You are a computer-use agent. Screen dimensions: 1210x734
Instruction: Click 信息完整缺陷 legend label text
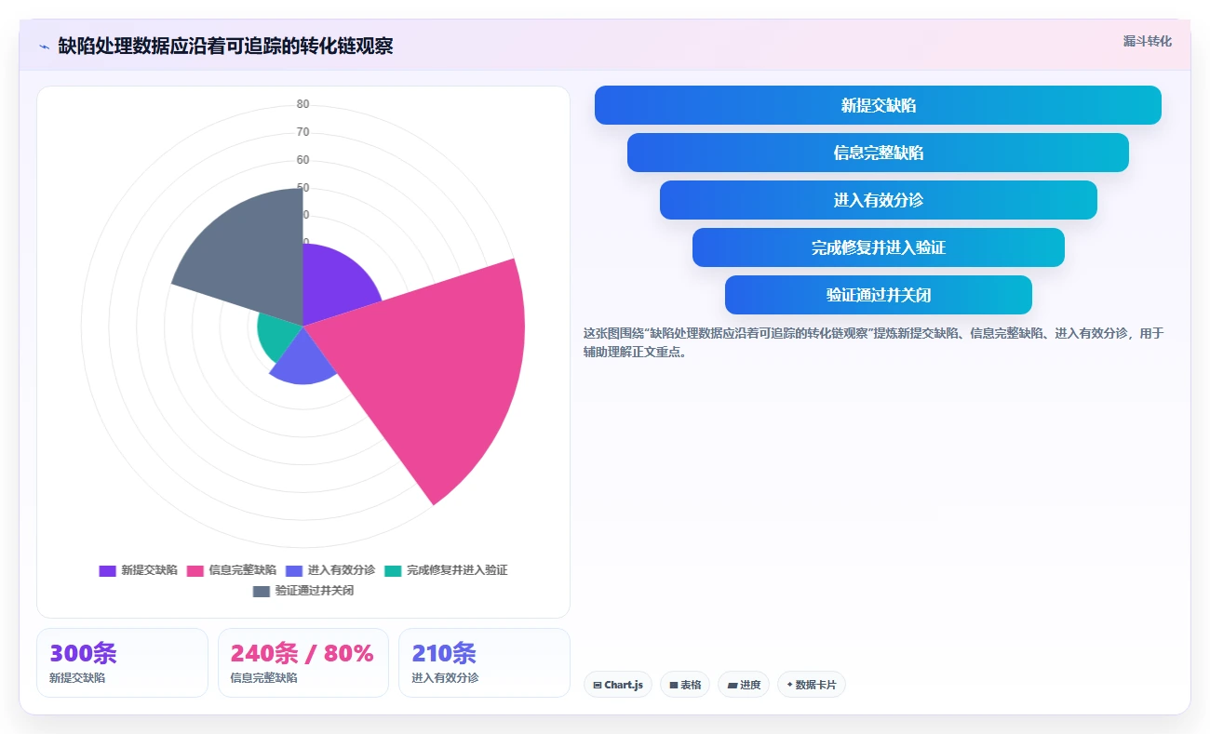242,570
